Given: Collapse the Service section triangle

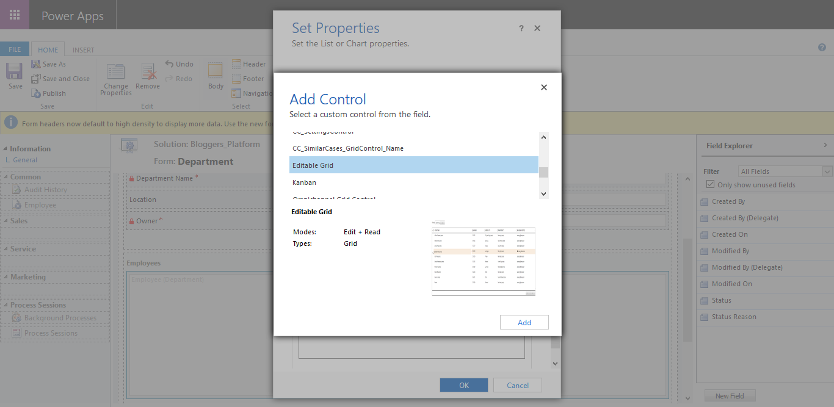Looking at the screenshot, I should pyautogui.click(x=5, y=249).
